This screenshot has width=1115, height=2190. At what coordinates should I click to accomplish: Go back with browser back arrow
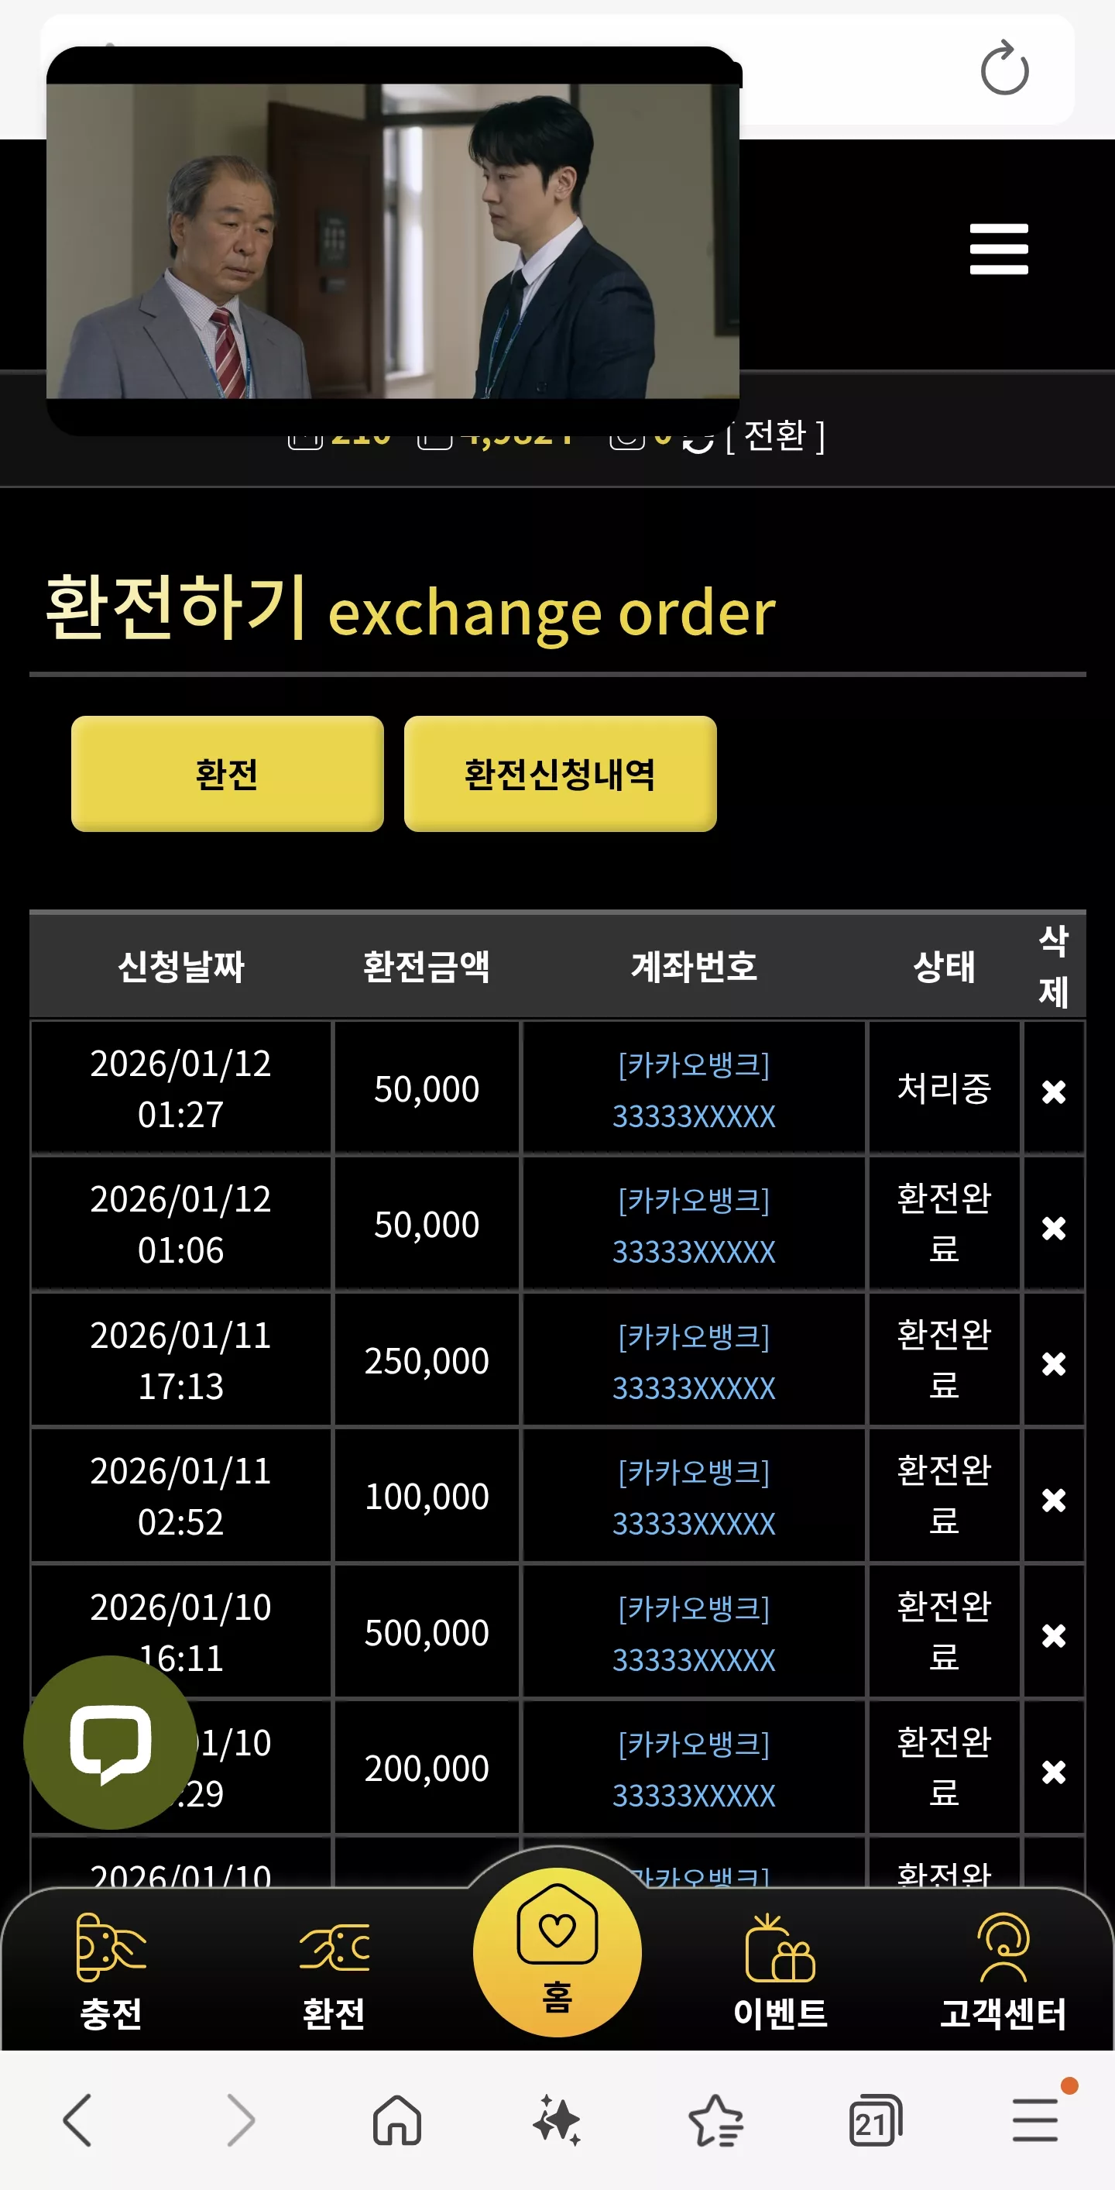77,2120
